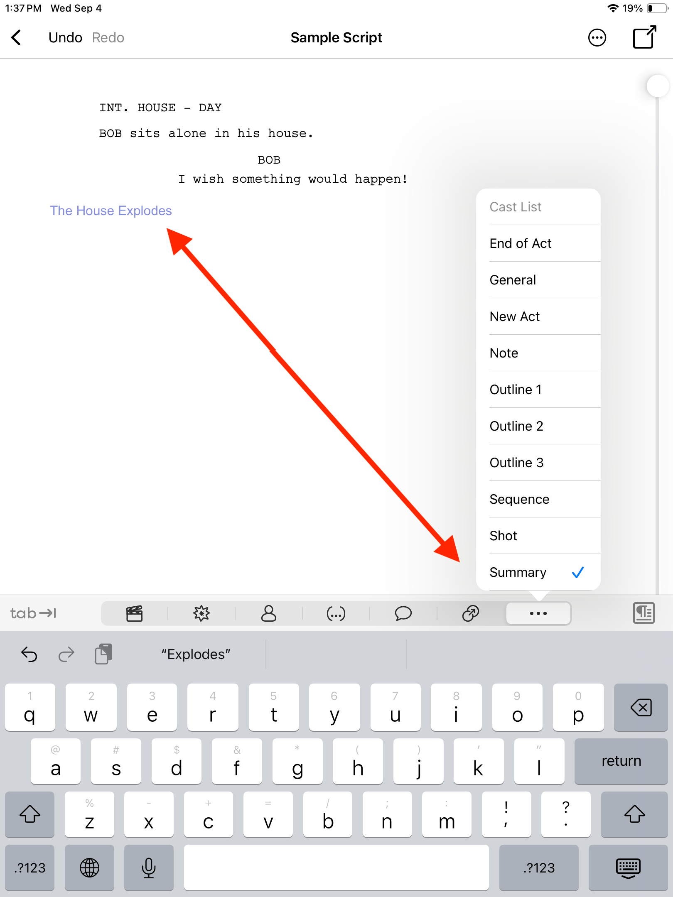Click the Undo button in the top bar
Screen dimensions: 673x897
65,37
